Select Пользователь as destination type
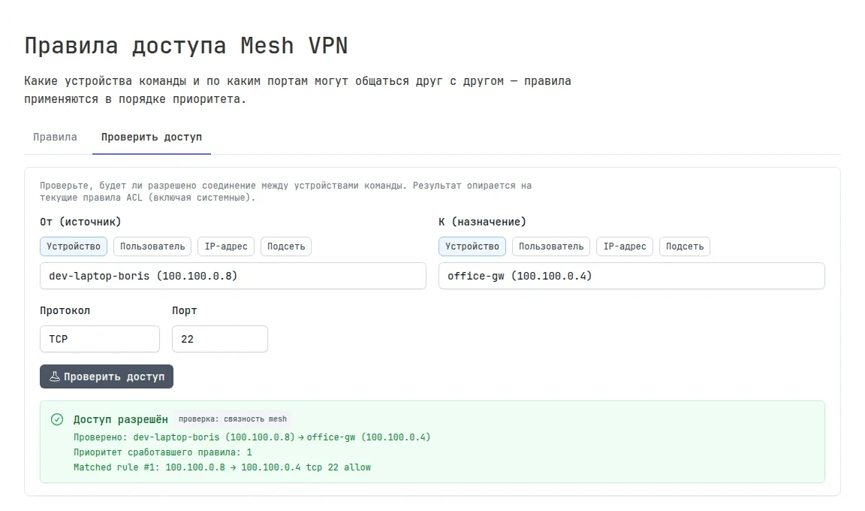The image size is (865, 511). click(551, 246)
